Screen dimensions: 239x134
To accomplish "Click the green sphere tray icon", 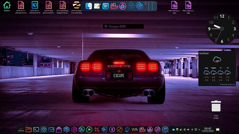I will (x=177, y=130).
